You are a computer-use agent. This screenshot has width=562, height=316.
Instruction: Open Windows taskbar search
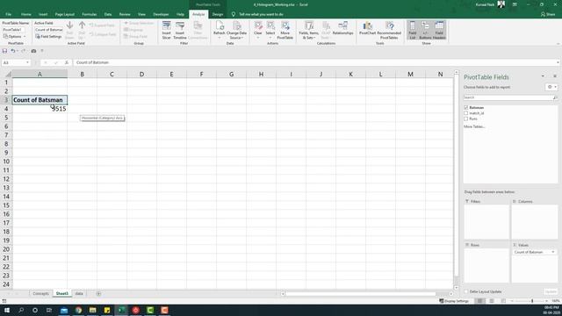[21, 310]
